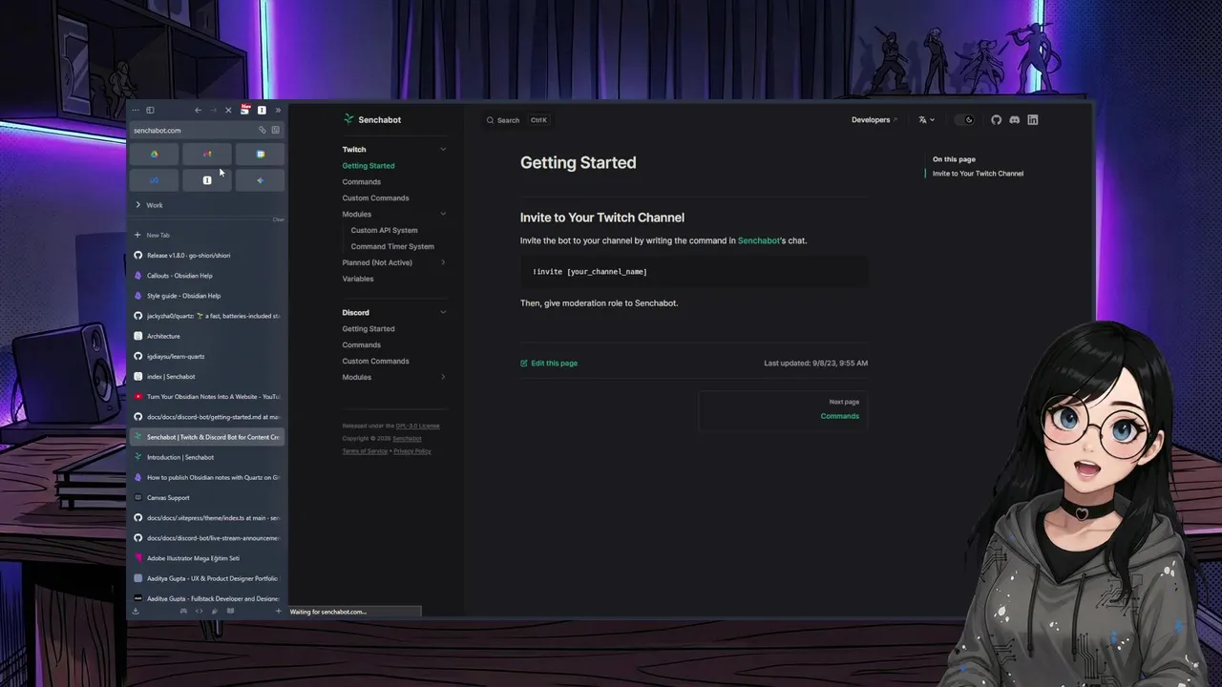Open Senchabot LinkedIn icon in header
Image resolution: width=1222 pixels, height=687 pixels.
1032,119
